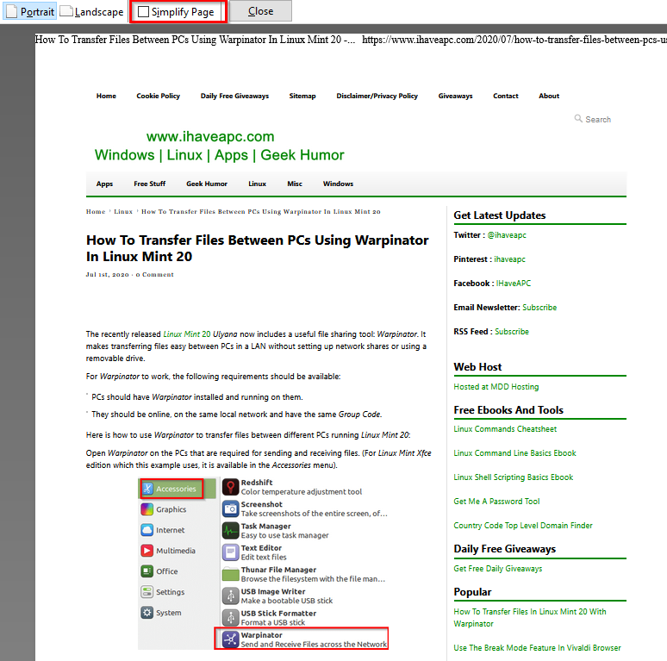Click the www.ihaveapc.com site title
This screenshot has width=667, height=661.
coord(210,136)
